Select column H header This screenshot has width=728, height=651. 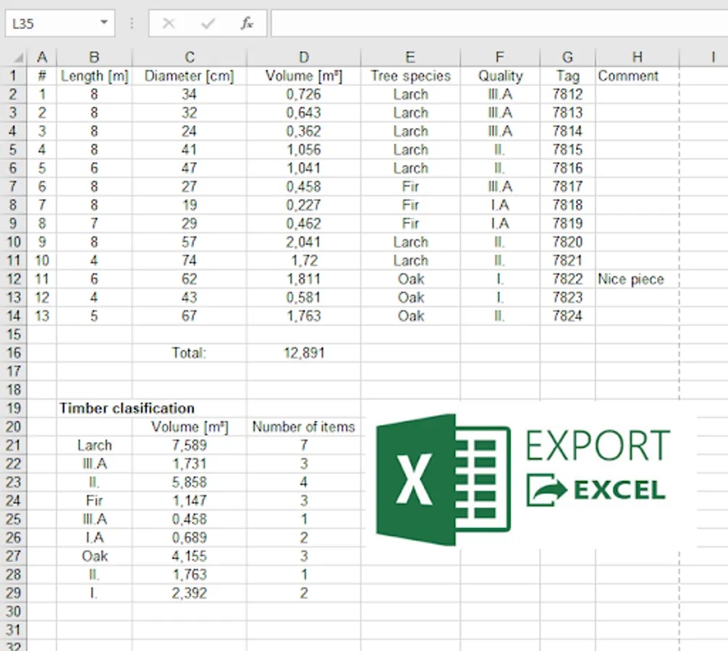(637, 57)
